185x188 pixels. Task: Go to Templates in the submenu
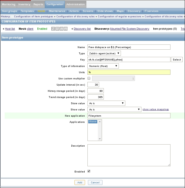click(27, 11)
